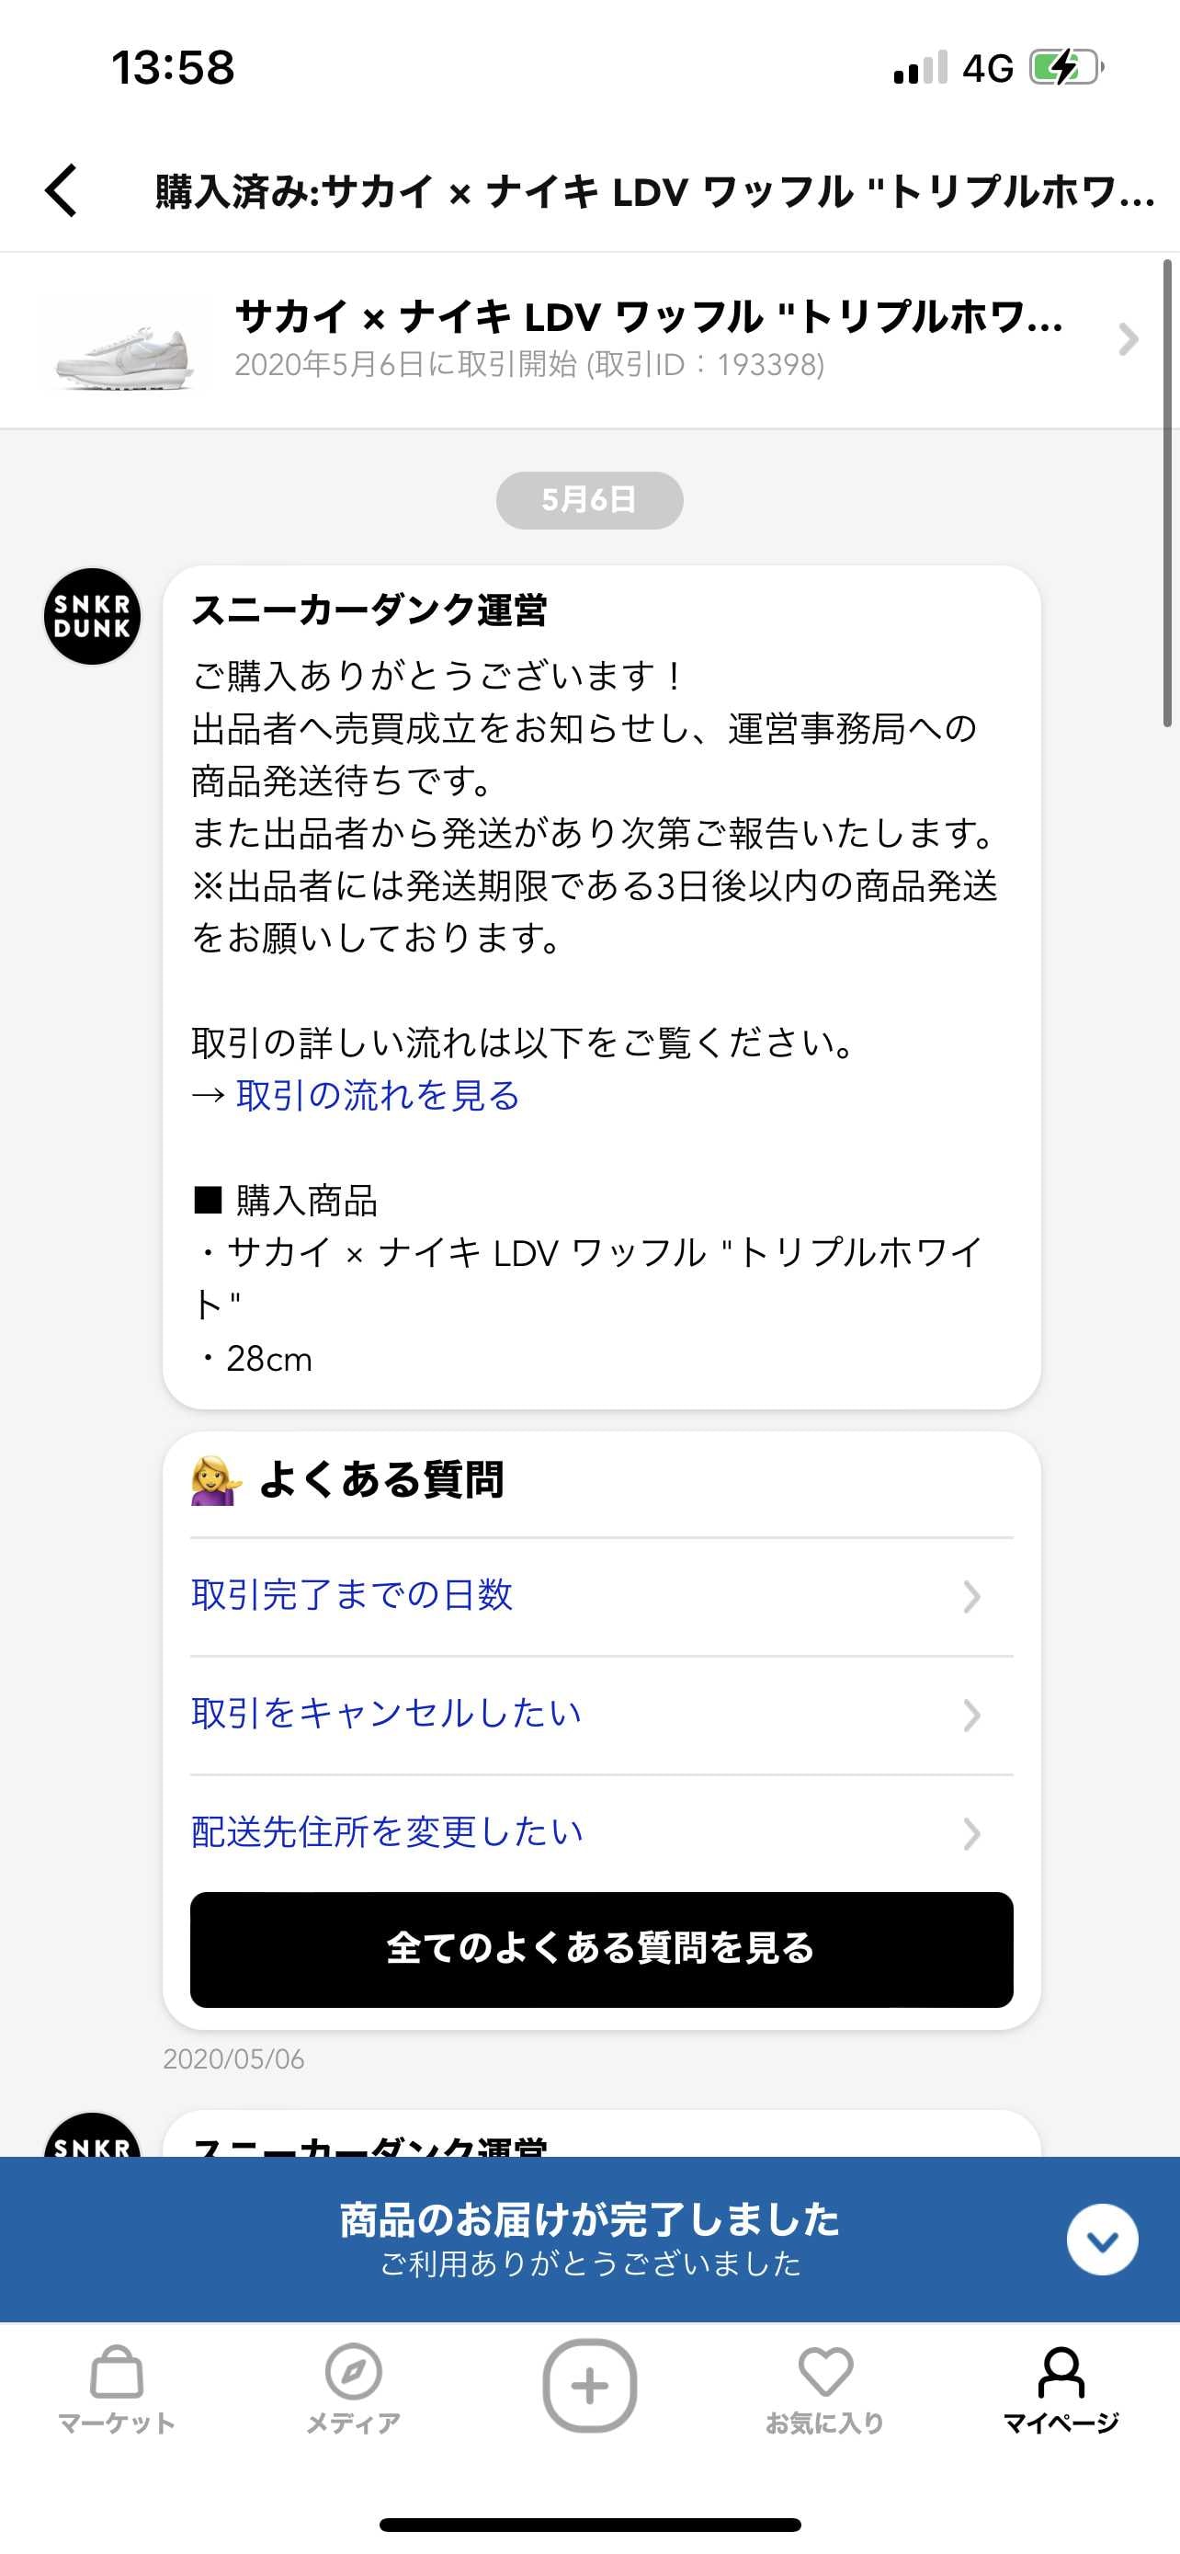Expand 取引完了までの日数 chevron
1180x2554 pixels.
[971, 1596]
